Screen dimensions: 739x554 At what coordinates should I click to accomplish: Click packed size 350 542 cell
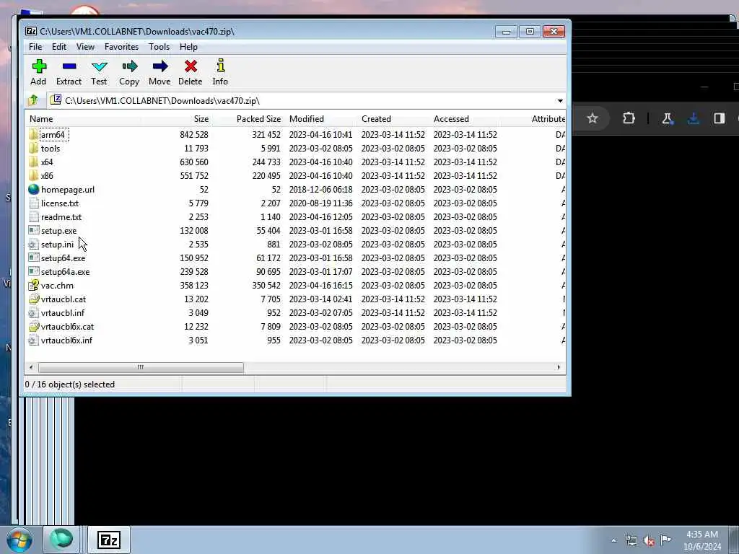266,286
